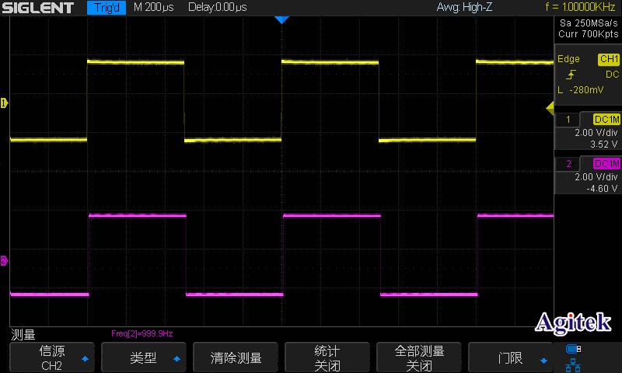Viewport: 622px width, 373px height.
Task: Click the rising edge trigger slope icon
Action: click(571, 75)
